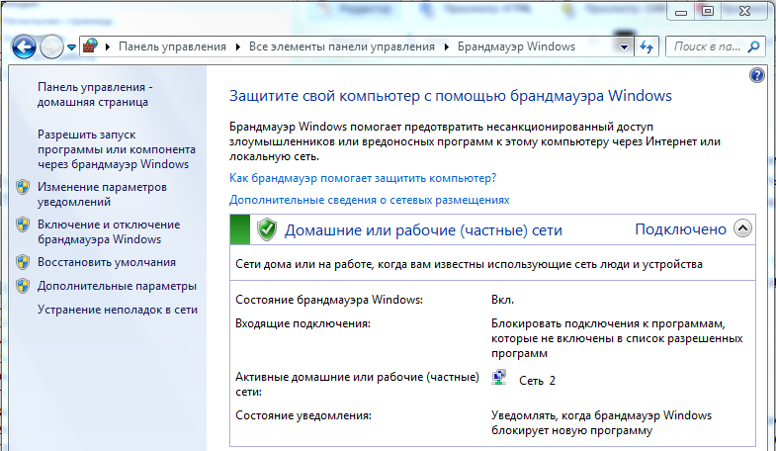Click shield icon beside 'Включение и отключение'
Screen dimensions: 776x451
click(23, 225)
